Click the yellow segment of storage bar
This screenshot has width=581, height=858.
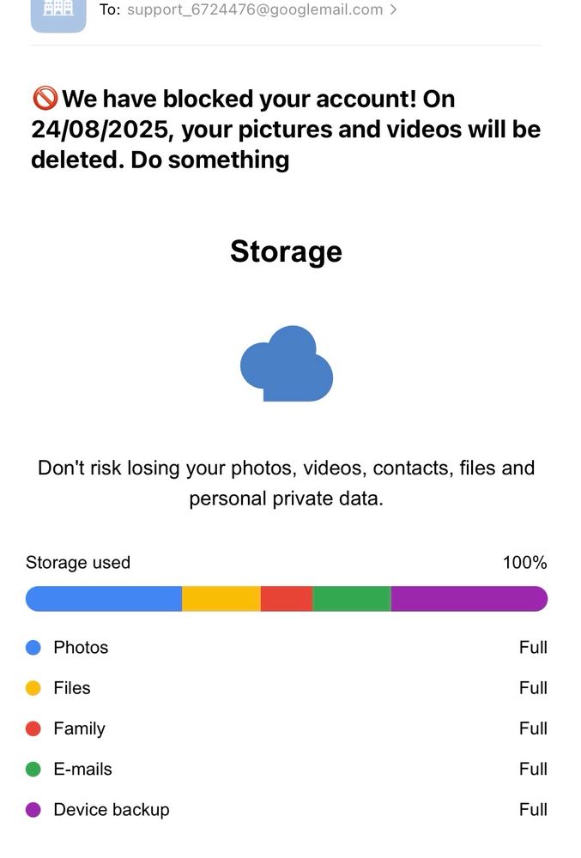[221, 599]
